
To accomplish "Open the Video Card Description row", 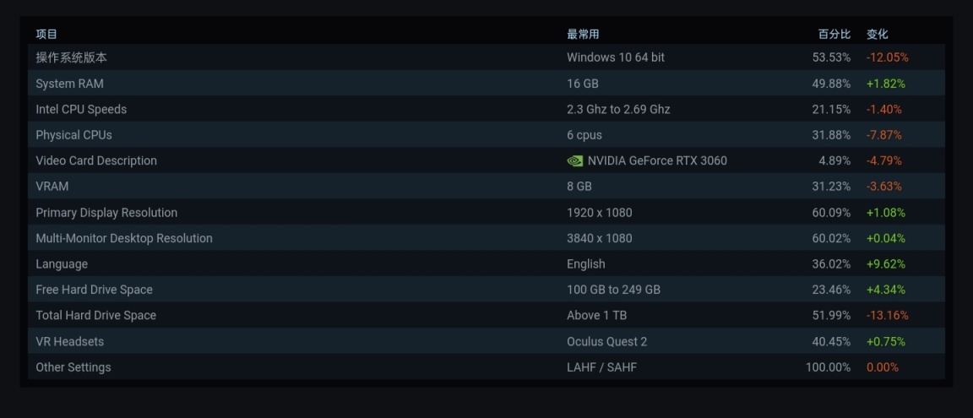I will click(x=486, y=160).
